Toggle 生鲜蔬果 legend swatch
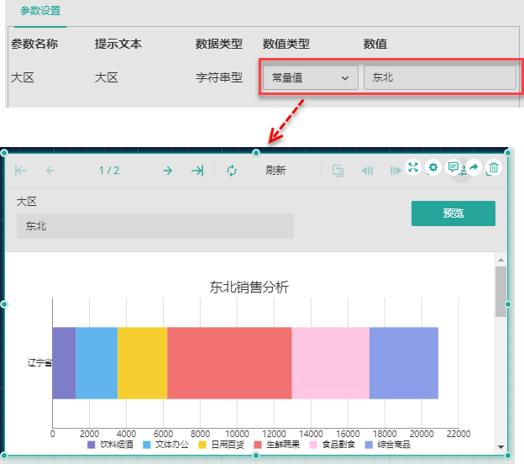Image resolution: width=524 pixels, height=464 pixels. coord(258,445)
